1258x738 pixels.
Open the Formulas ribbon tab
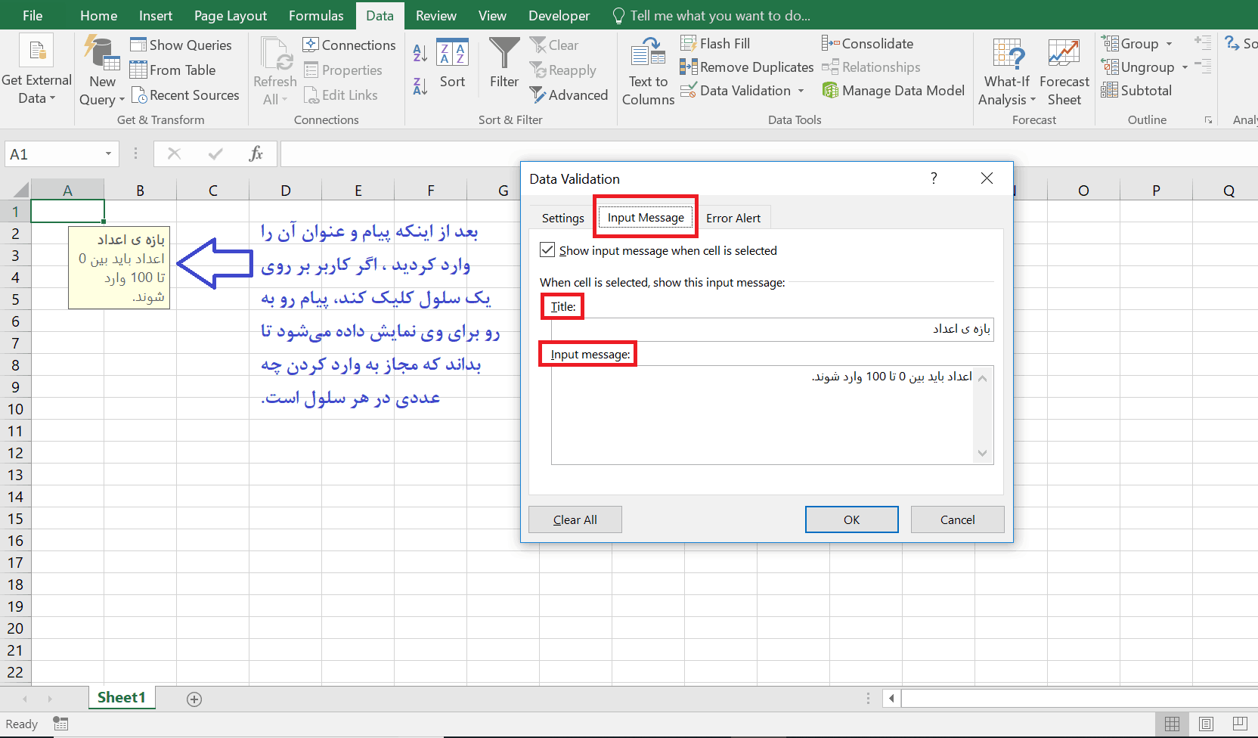pyautogui.click(x=316, y=15)
